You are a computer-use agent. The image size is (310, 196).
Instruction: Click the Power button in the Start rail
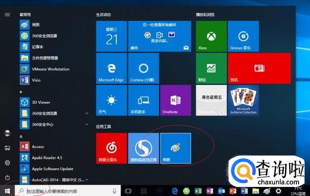click(x=7, y=178)
